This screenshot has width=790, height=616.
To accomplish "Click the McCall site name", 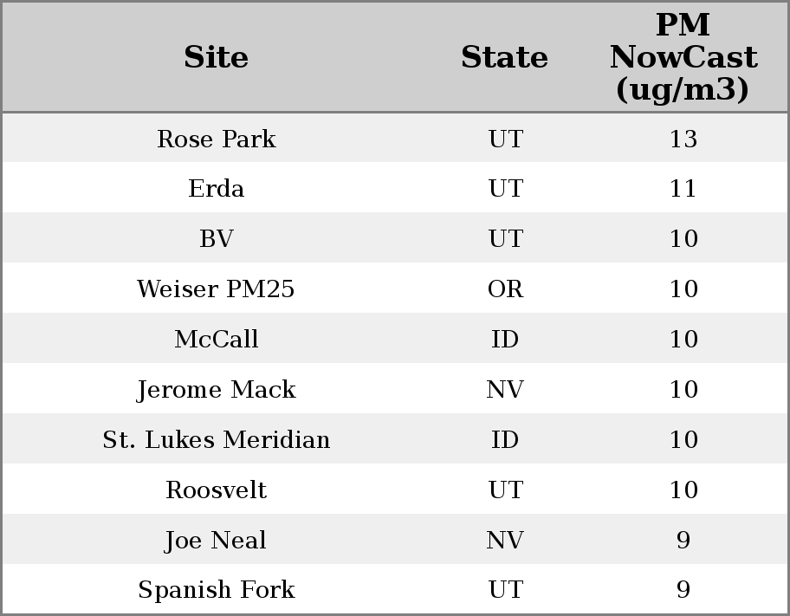I will [x=216, y=340].
